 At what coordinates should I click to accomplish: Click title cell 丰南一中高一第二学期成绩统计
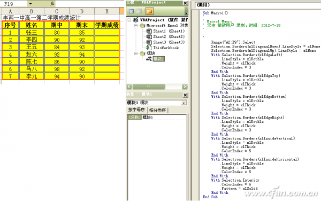[x=42, y=18]
